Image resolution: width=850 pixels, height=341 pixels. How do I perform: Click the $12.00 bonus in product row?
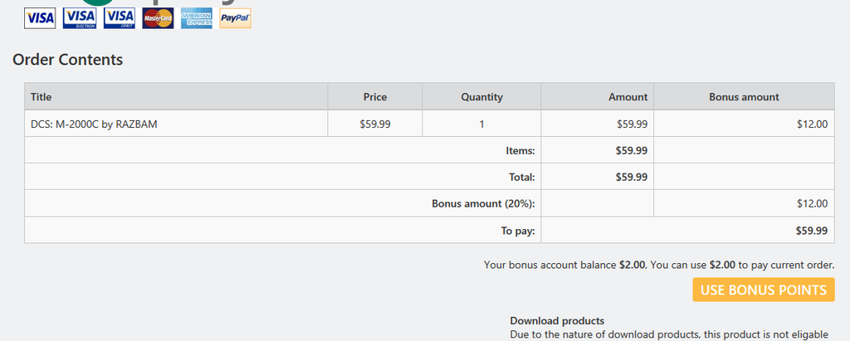pos(811,124)
